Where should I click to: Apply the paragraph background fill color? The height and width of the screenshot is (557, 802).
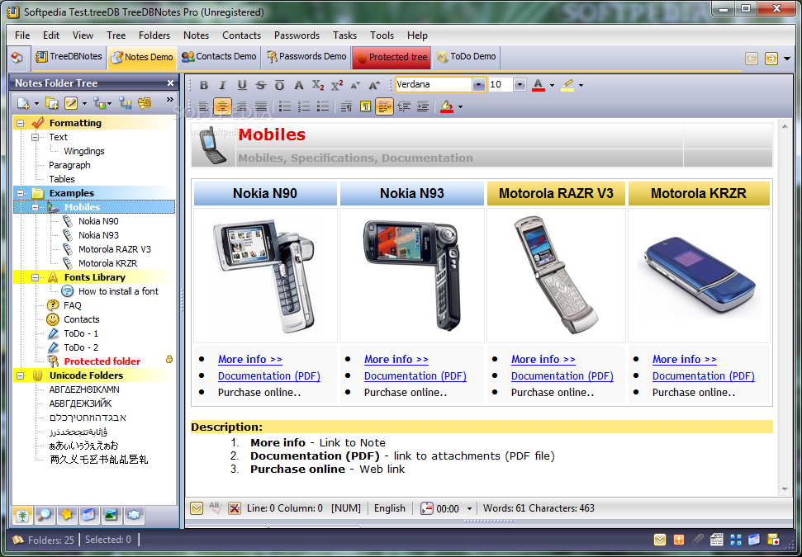point(447,106)
